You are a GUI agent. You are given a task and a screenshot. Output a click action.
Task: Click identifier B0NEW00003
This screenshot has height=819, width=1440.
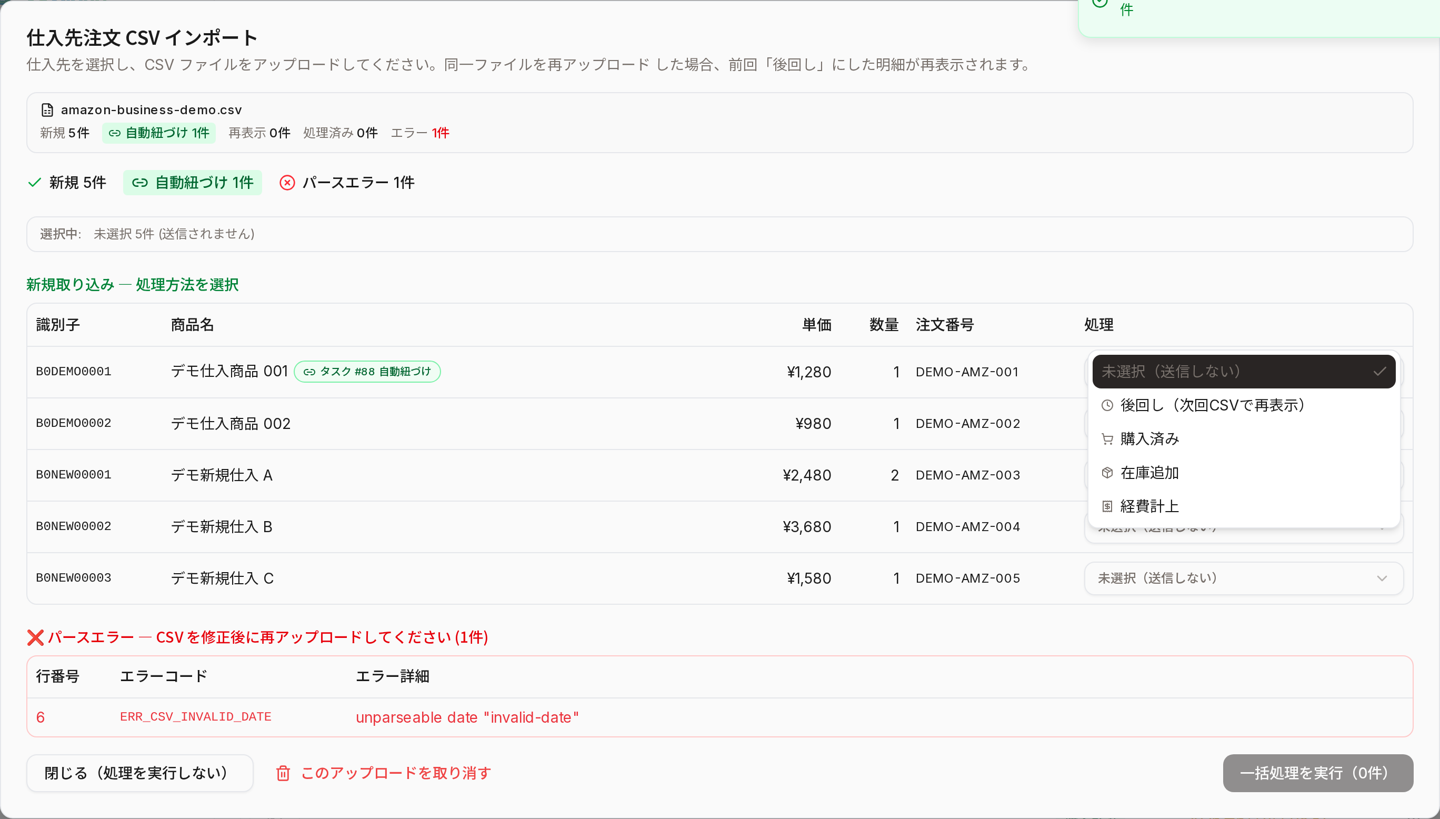pyautogui.click(x=74, y=578)
